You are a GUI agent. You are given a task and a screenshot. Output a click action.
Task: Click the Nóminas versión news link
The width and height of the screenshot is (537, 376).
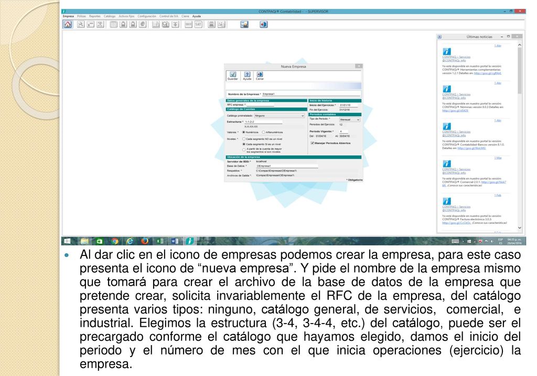[x=455, y=111]
